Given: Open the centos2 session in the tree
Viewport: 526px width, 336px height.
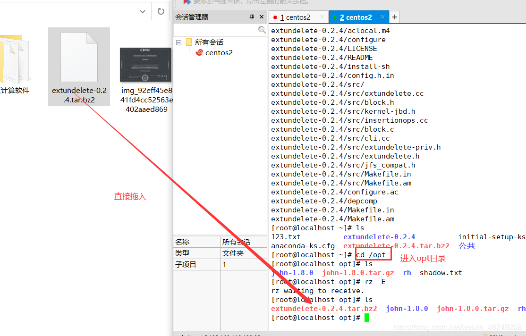Looking at the screenshot, I should 219,53.
